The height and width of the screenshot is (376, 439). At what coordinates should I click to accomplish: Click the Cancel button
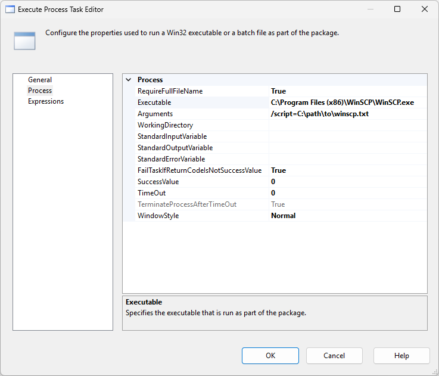[334, 356]
